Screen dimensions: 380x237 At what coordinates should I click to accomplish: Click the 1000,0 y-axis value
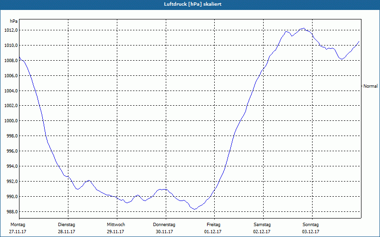pyautogui.click(x=11, y=121)
